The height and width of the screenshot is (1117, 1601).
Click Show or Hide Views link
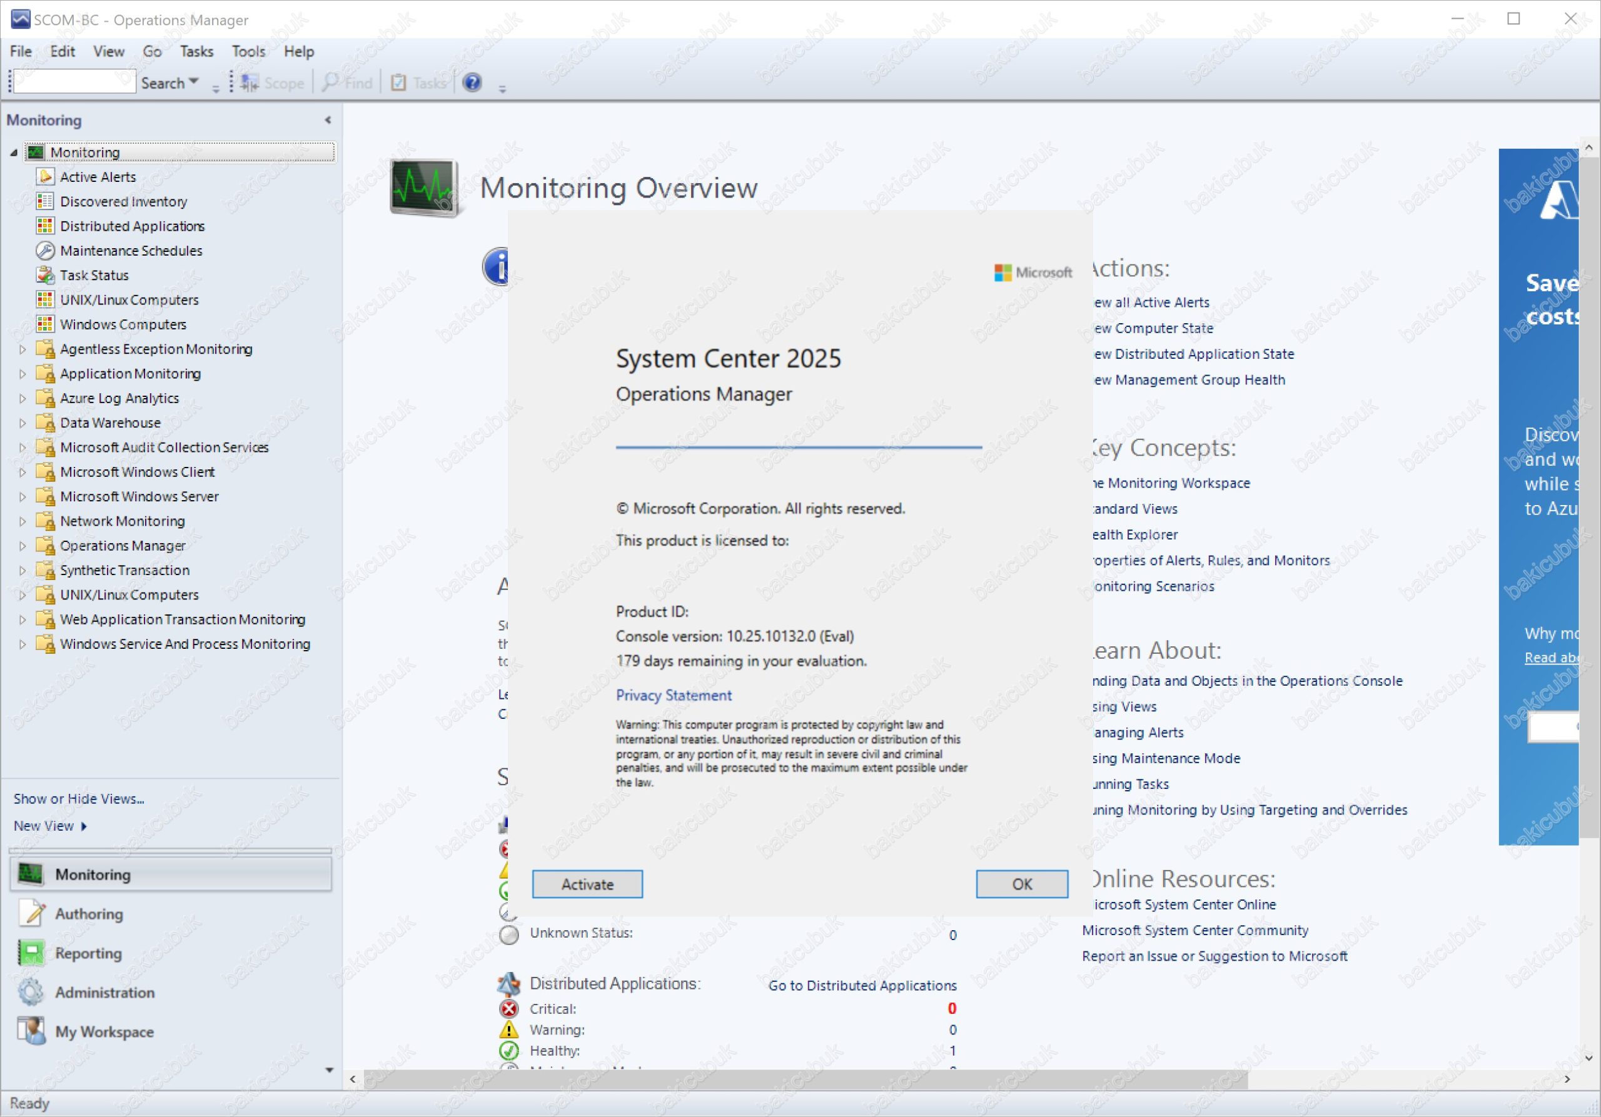pyautogui.click(x=79, y=799)
